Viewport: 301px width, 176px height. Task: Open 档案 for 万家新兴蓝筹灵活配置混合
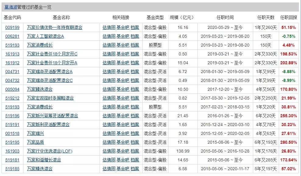pos(135,116)
